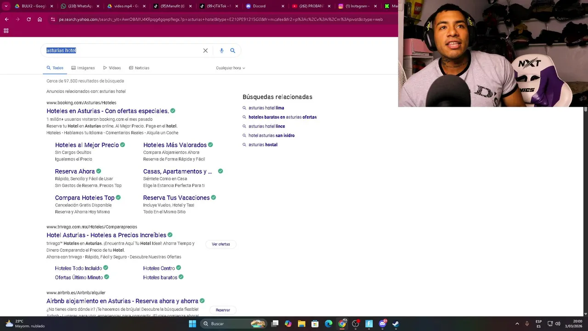Select the Videos search filter
This screenshot has height=331, width=588.
(x=112, y=68)
